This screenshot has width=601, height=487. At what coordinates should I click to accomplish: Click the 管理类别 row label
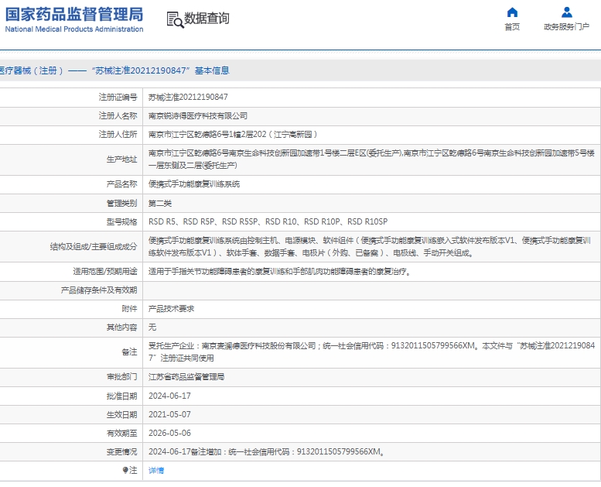tap(121, 203)
